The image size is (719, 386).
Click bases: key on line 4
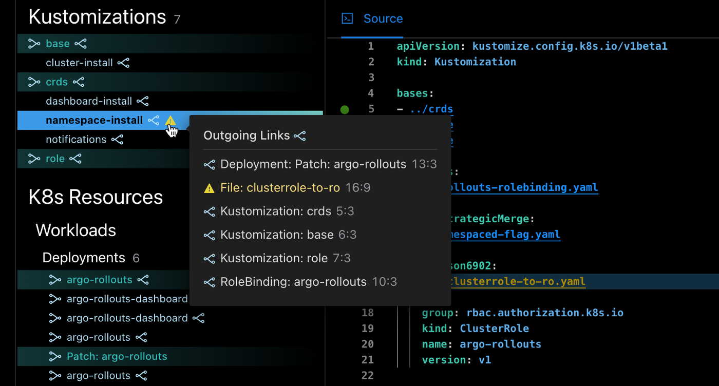415,93
